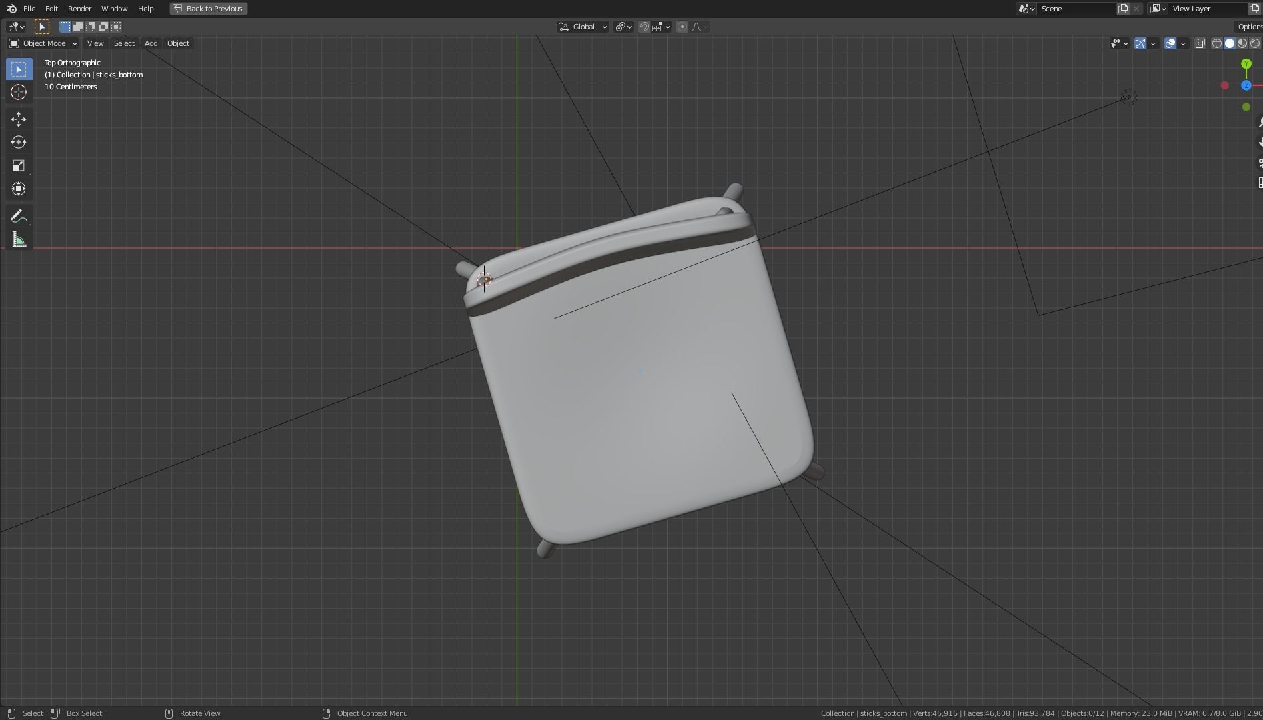Open Object Mode dropdown

[x=43, y=43]
